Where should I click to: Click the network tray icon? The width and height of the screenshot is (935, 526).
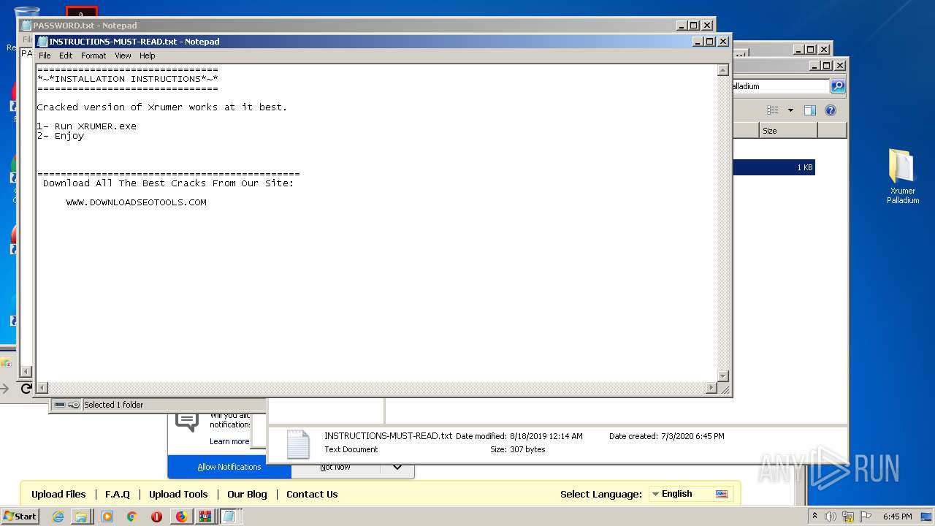click(848, 517)
